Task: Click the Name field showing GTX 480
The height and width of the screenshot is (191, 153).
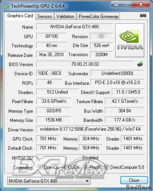Action: point(74,27)
